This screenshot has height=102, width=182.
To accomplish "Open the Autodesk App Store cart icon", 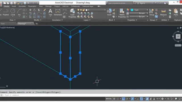I will (155, 3).
